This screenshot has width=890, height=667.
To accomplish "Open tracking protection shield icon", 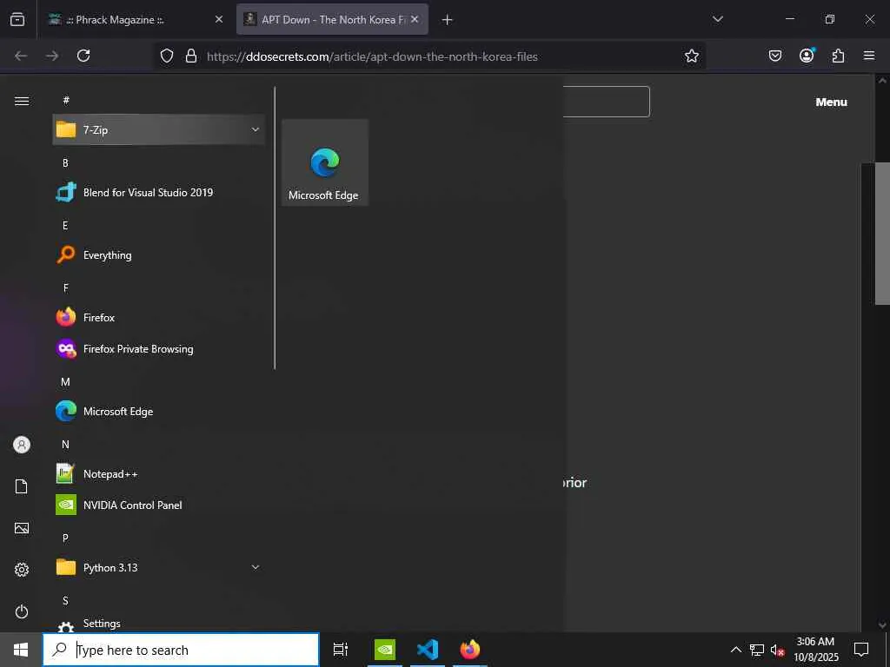I will [x=166, y=56].
